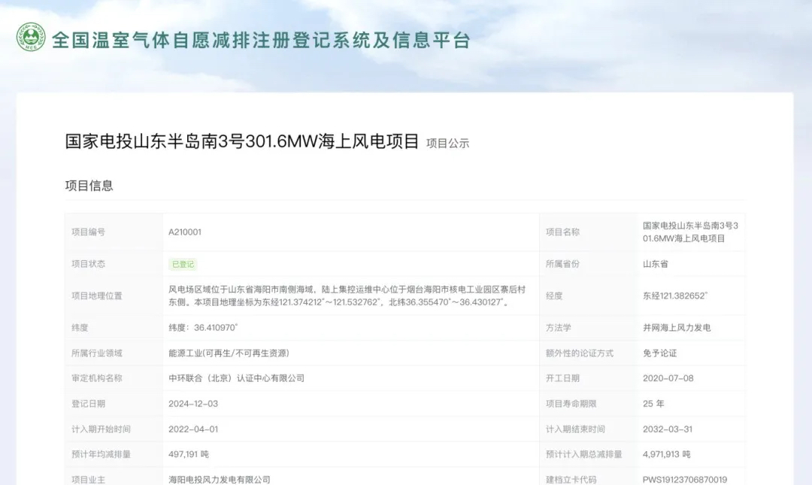Image resolution: width=812 pixels, height=485 pixels.
Task: Click the registration date value 2024-12-03
Action: coord(193,404)
